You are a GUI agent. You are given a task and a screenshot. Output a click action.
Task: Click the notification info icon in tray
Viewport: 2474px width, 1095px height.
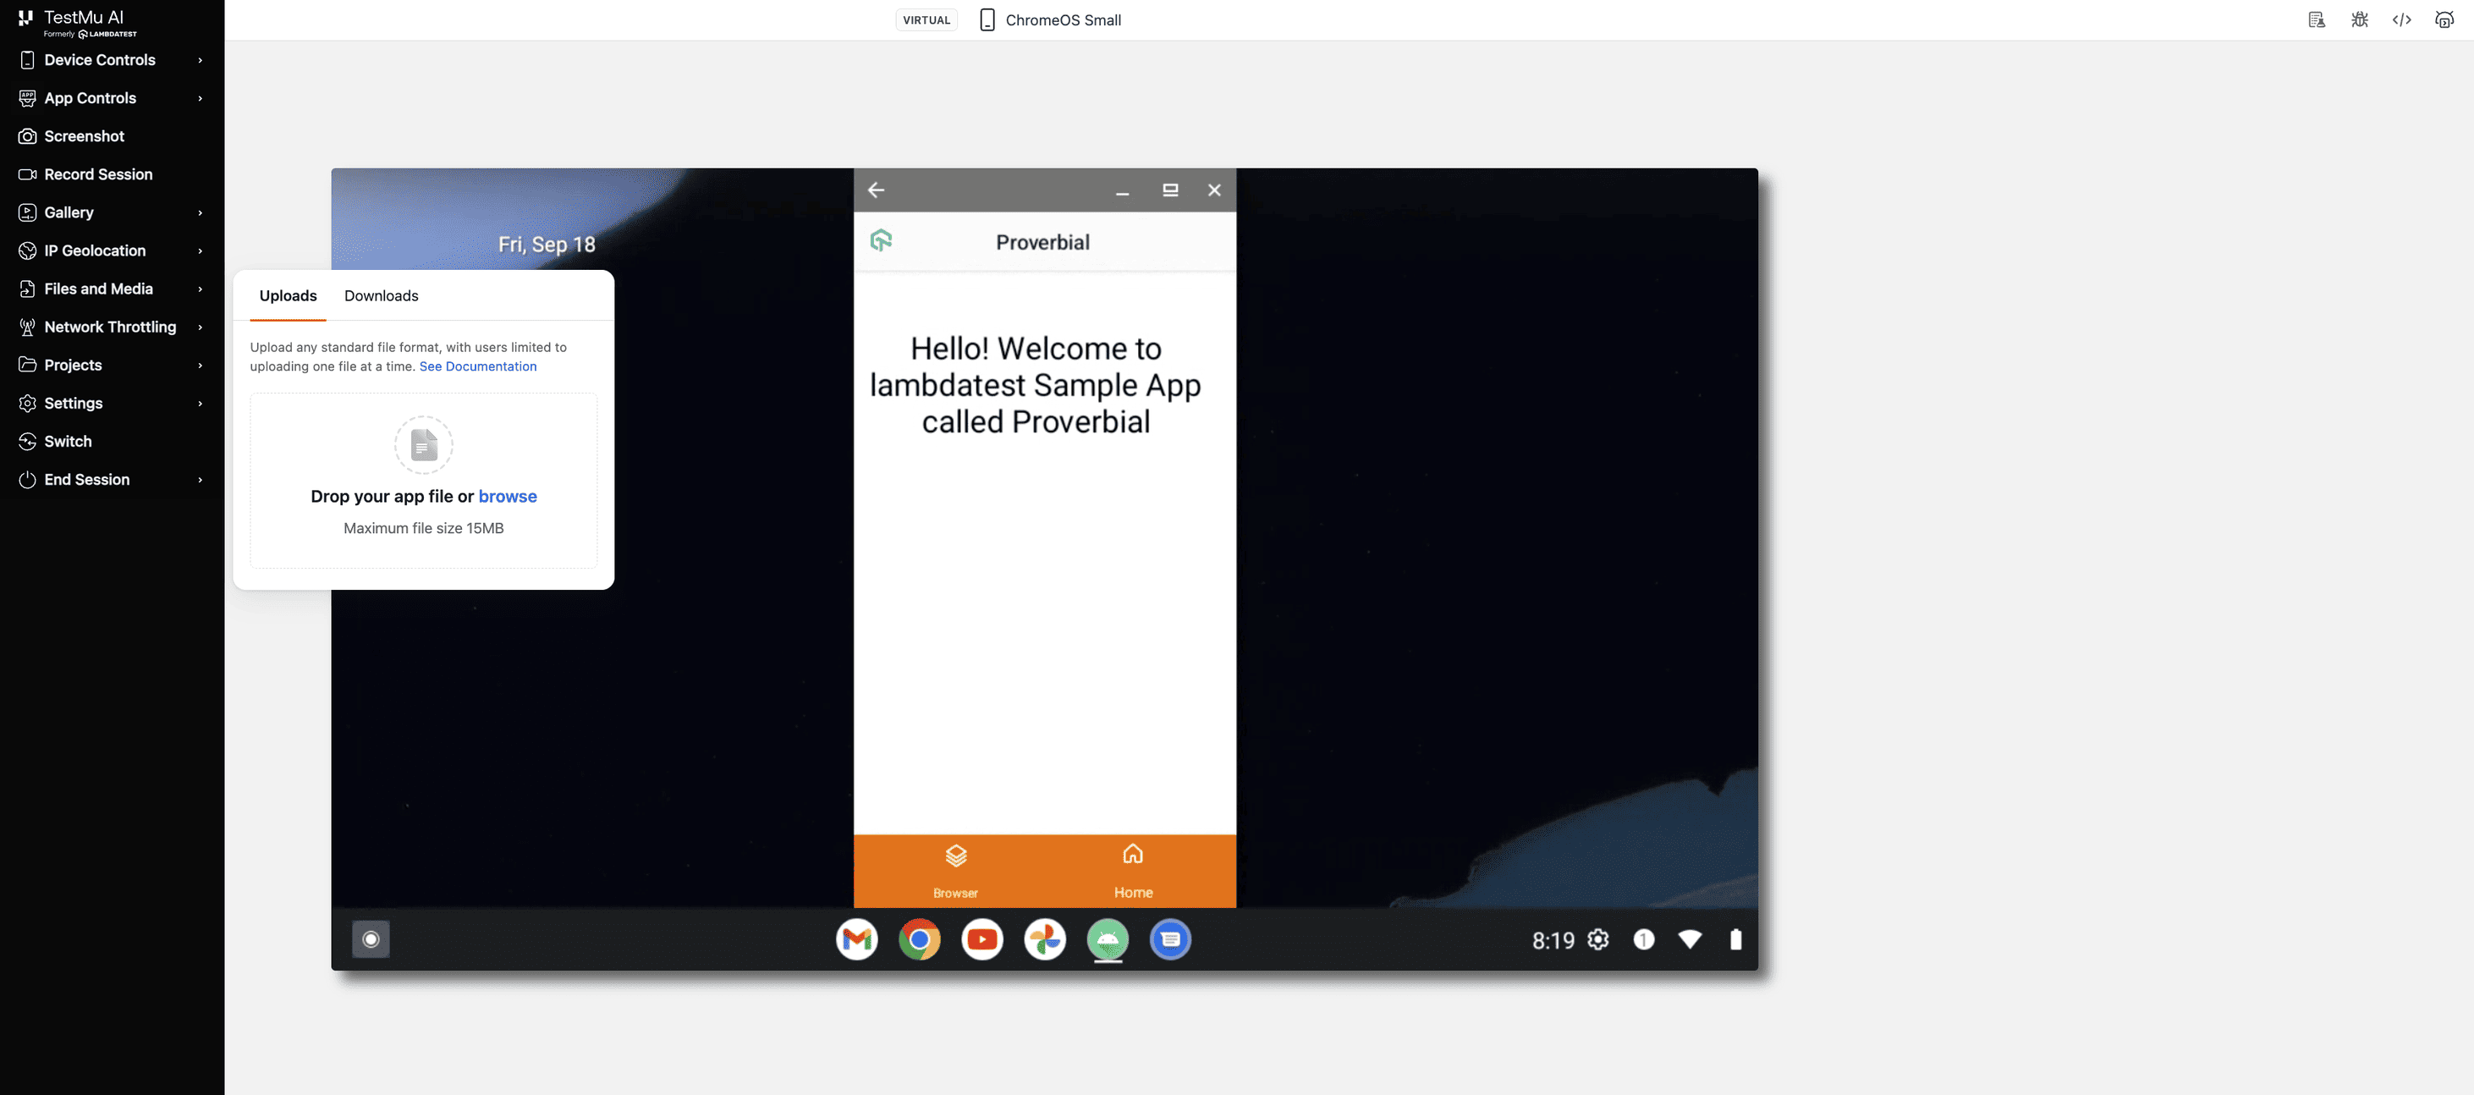(1643, 939)
